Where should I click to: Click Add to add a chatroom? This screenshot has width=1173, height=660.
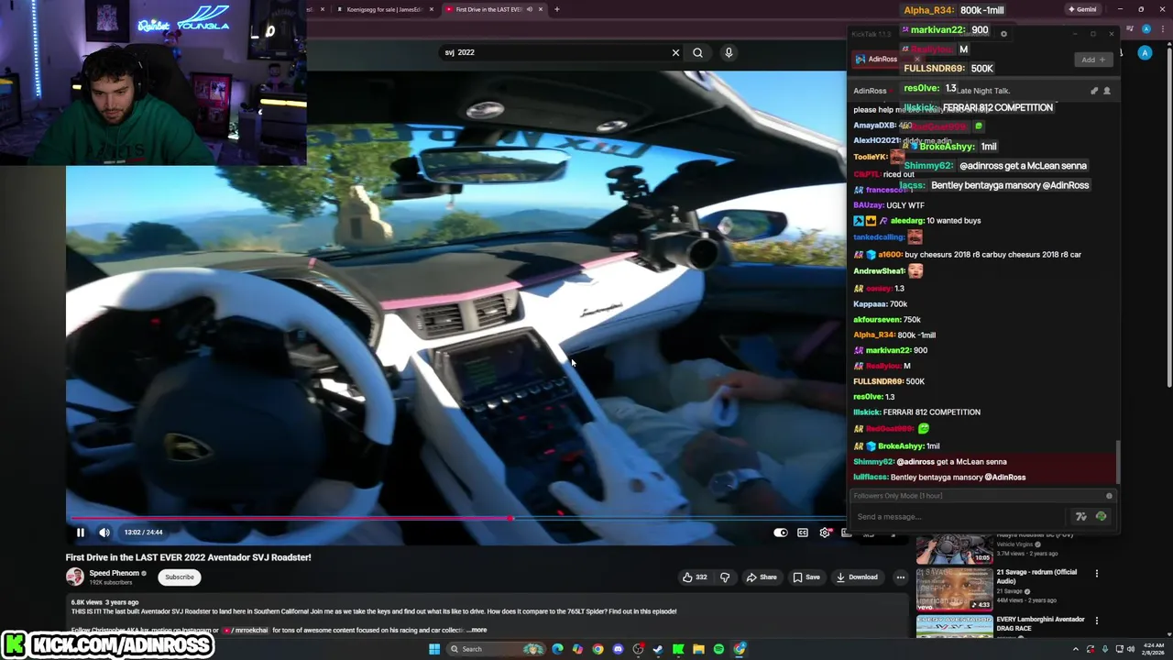1092,60
